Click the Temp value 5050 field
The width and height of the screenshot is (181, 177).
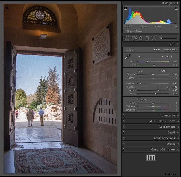coord(175,61)
